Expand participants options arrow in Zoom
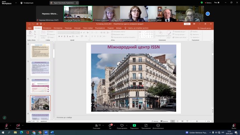The height and width of the screenshot is (135, 240). coord(103,125)
